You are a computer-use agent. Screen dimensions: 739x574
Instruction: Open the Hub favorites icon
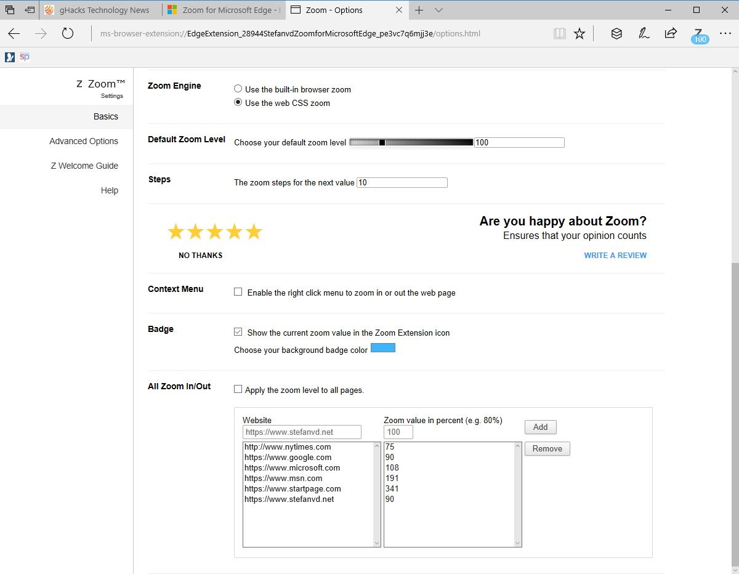pos(616,34)
